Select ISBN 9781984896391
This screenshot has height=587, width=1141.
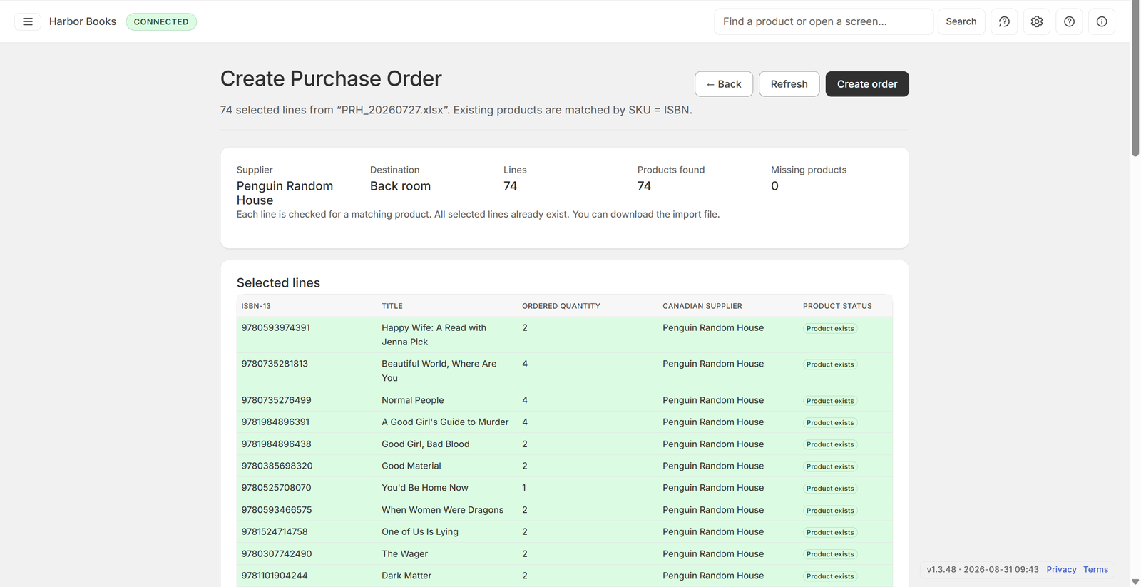(x=275, y=422)
